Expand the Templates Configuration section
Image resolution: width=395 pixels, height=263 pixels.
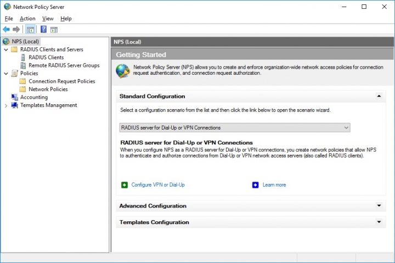tap(379, 222)
